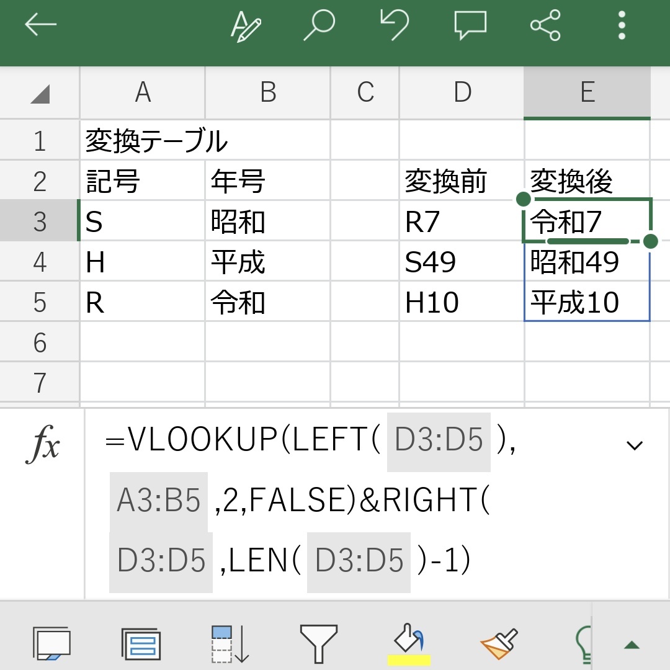Select cell B3 containing 昭和
Image resolution: width=670 pixels, height=670 pixels.
click(268, 221)
